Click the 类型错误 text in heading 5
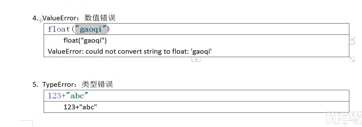The width and height of the screenshot is (362, 127). 97,84
